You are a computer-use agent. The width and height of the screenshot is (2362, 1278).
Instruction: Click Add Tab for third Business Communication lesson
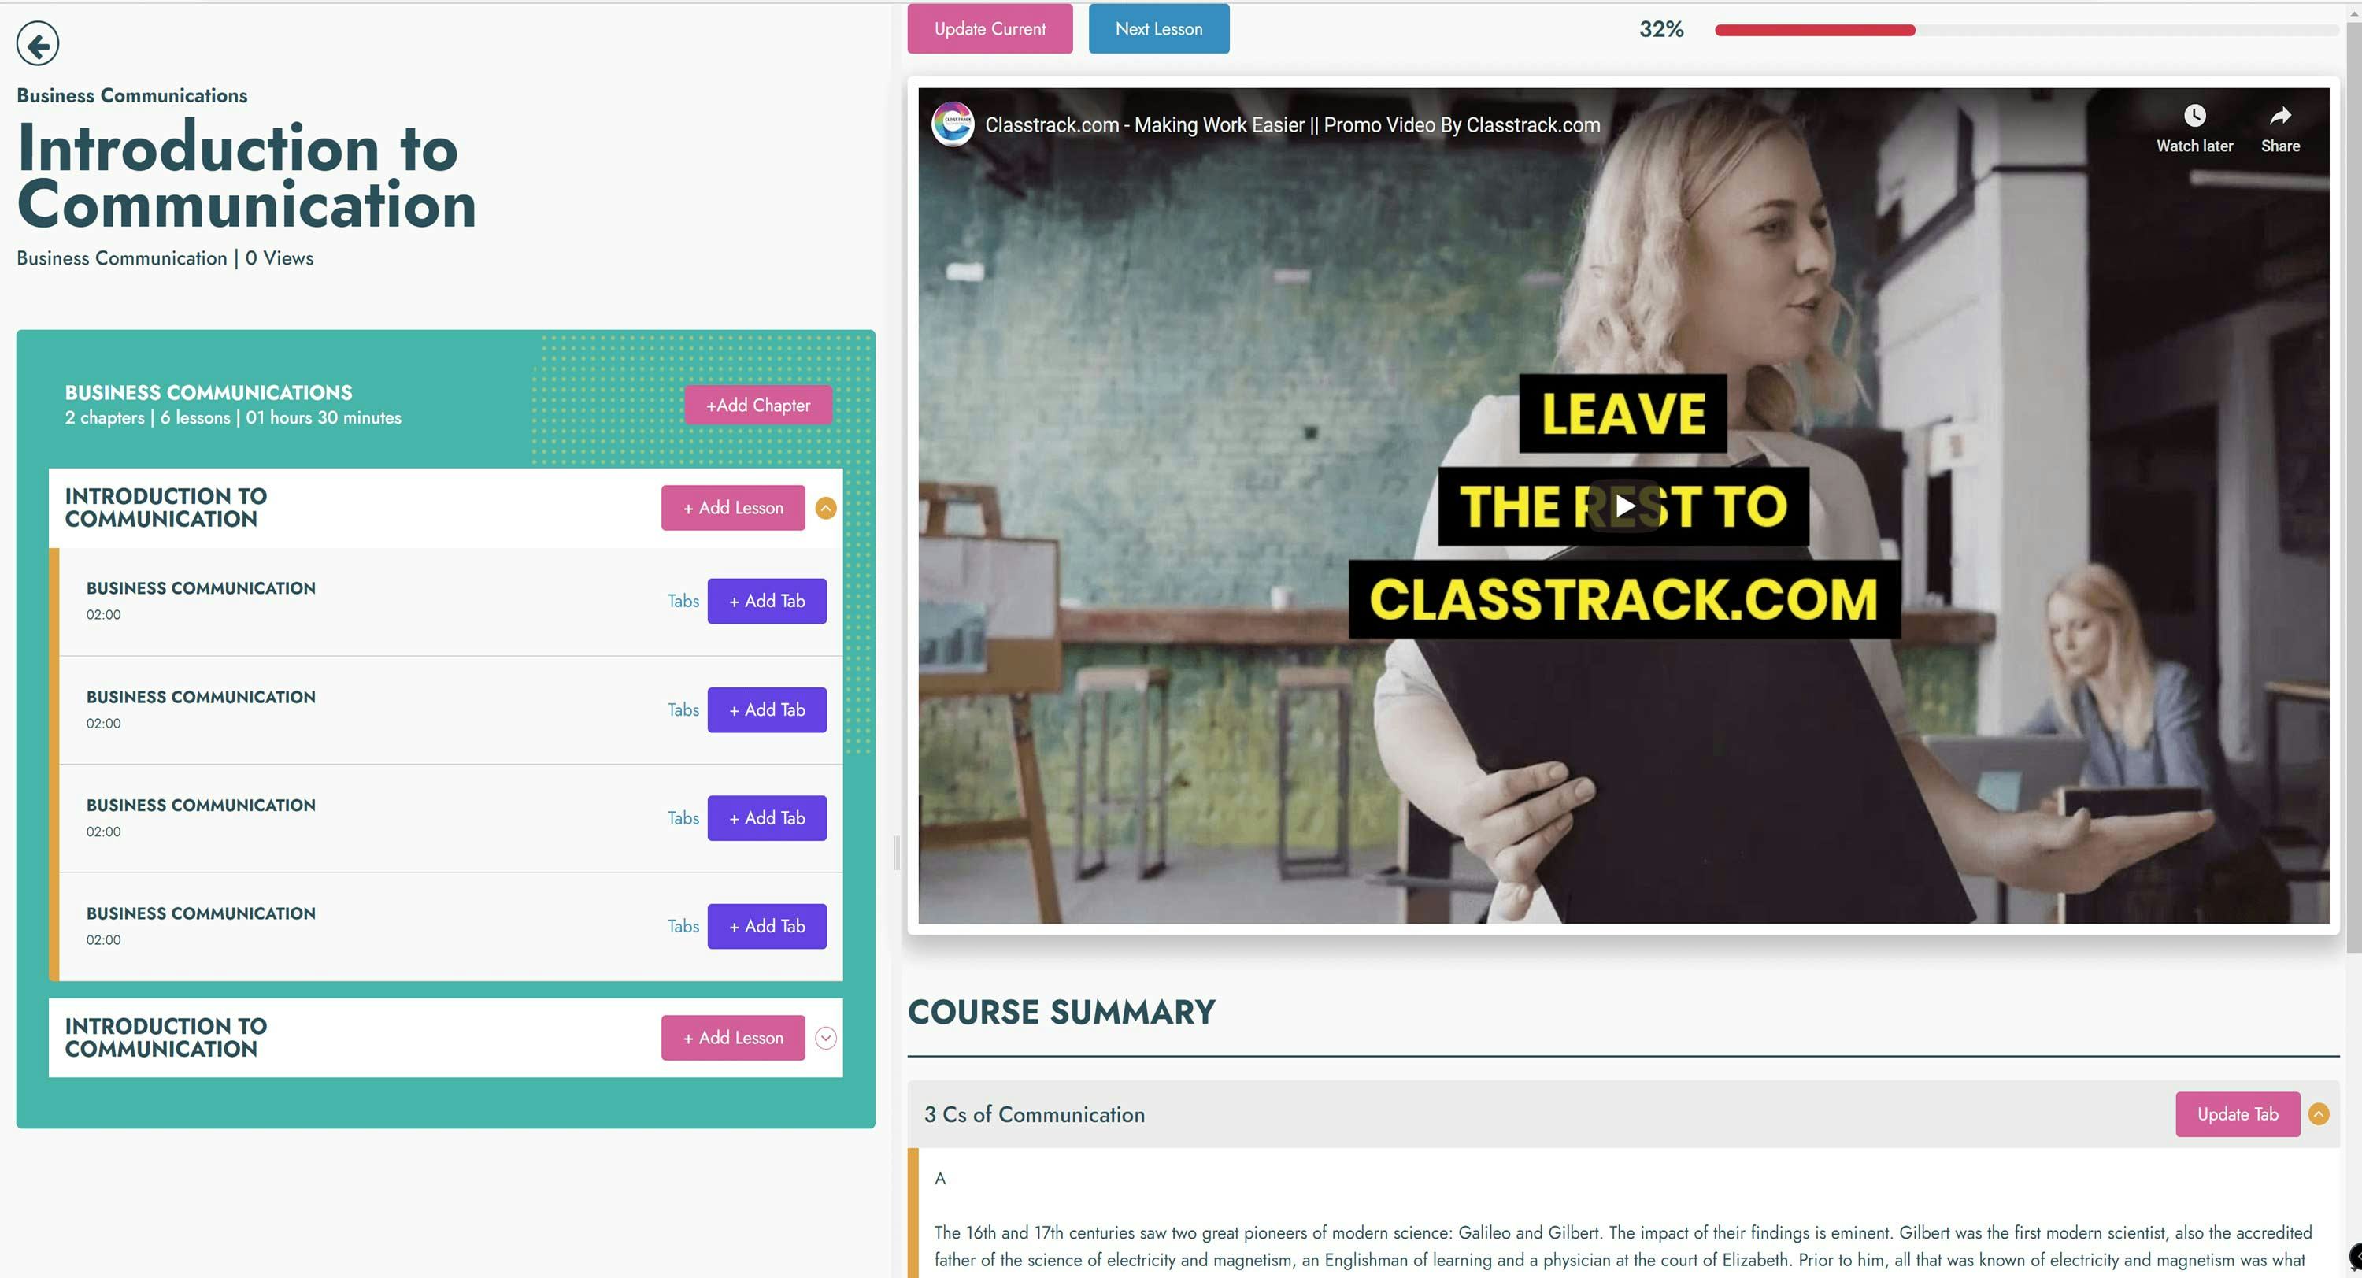point(768,818)
